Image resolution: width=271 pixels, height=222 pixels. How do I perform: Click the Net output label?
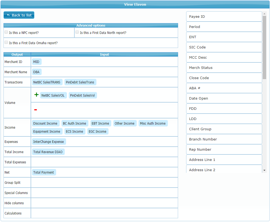coord(7,172)
